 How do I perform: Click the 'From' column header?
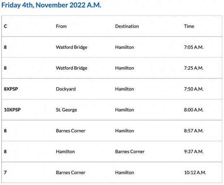point(61,26)
